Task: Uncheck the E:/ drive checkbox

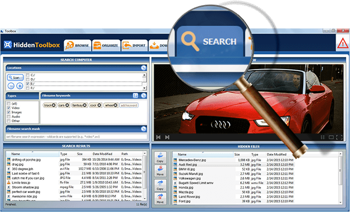Action: (x=28, y=84)
